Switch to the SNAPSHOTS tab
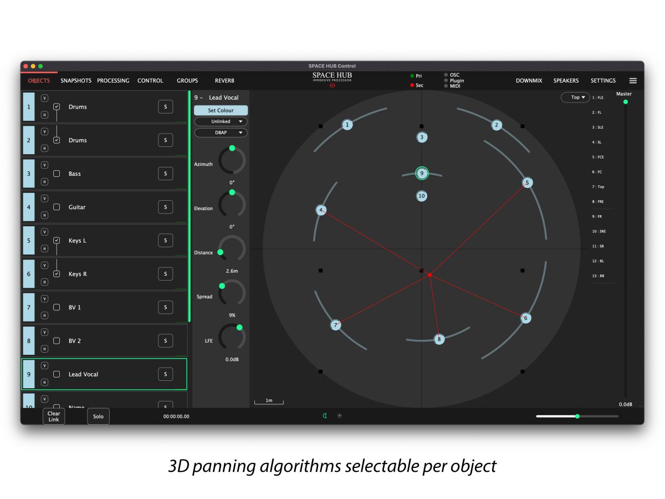The height and width of the screenshot is (499, 665). pos(76,80)
